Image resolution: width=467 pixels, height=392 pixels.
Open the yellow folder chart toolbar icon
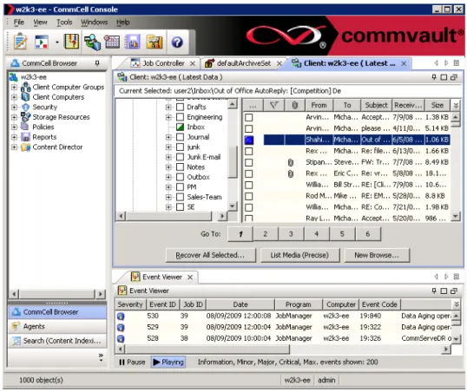[155, 42]
